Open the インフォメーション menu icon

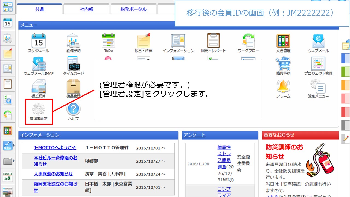tap(178, 41)
